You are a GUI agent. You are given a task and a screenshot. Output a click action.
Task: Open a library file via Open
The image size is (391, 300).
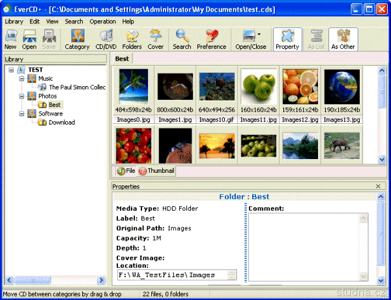click(x=29, y=39)
